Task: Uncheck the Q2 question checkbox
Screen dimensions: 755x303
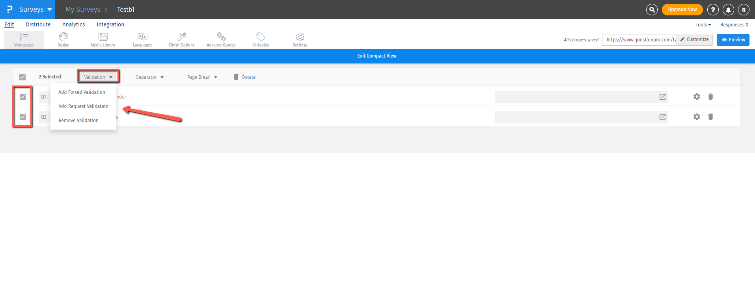Action: (x=23, y=117)
